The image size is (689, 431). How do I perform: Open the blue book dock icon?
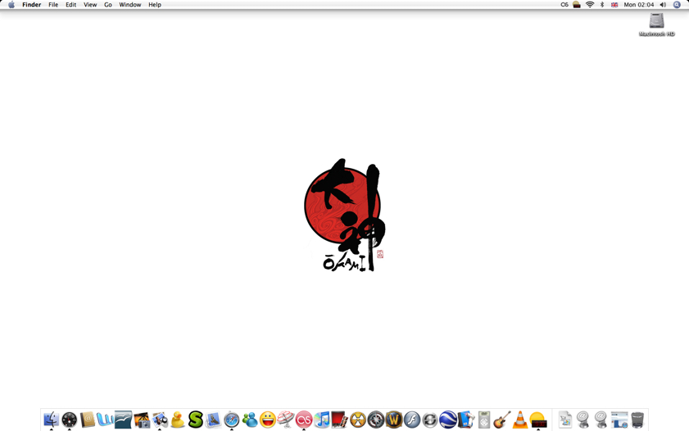[466, 420]
